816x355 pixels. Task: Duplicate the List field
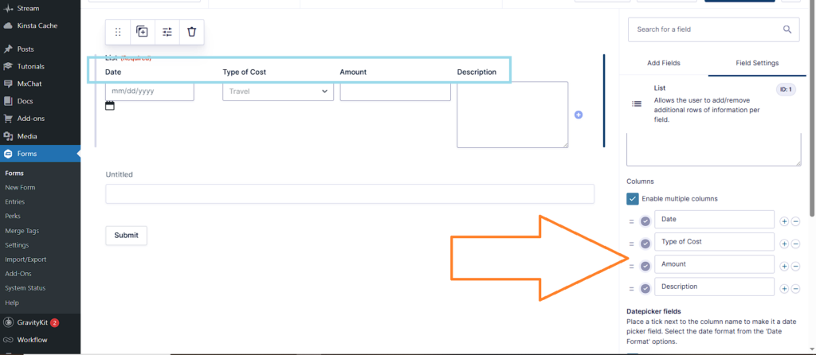click(142, 32)
